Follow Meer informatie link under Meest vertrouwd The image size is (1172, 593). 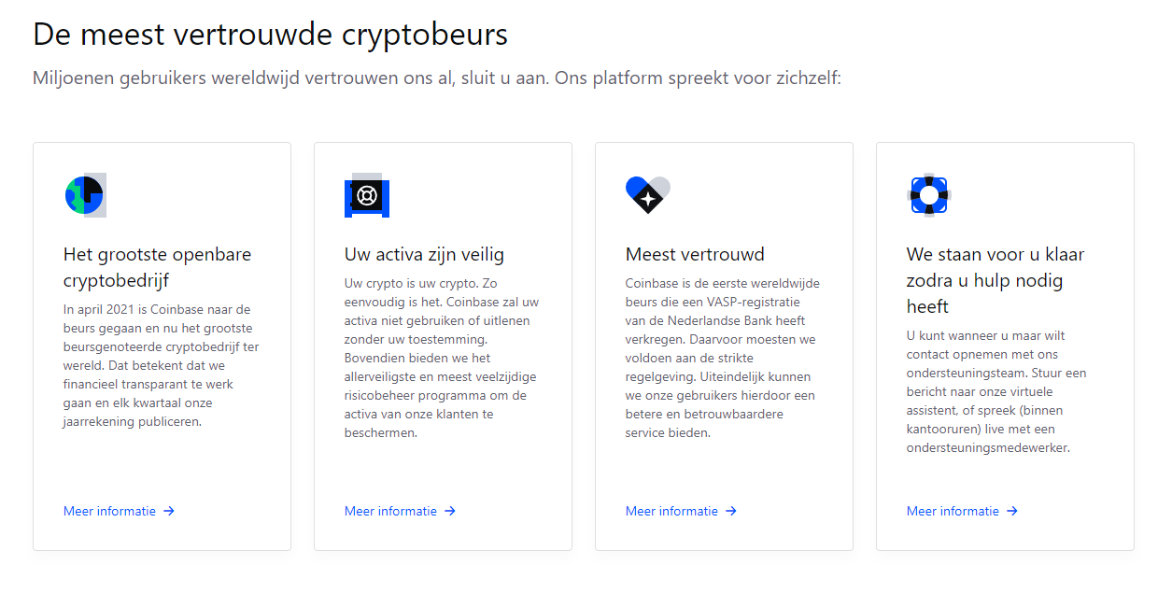(671, 511)
